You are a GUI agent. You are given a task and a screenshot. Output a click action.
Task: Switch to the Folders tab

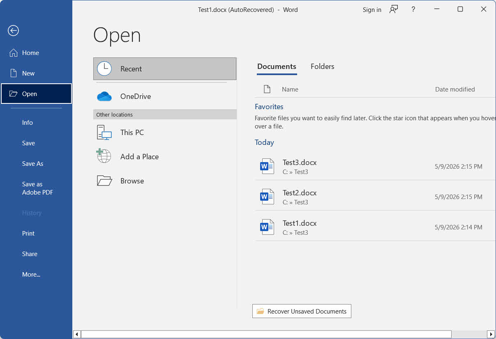coord(323,66)
